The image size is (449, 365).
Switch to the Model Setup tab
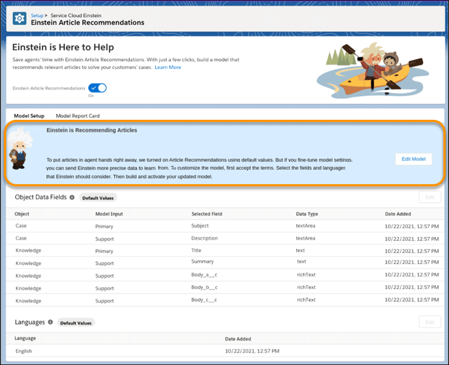(29, 116)
